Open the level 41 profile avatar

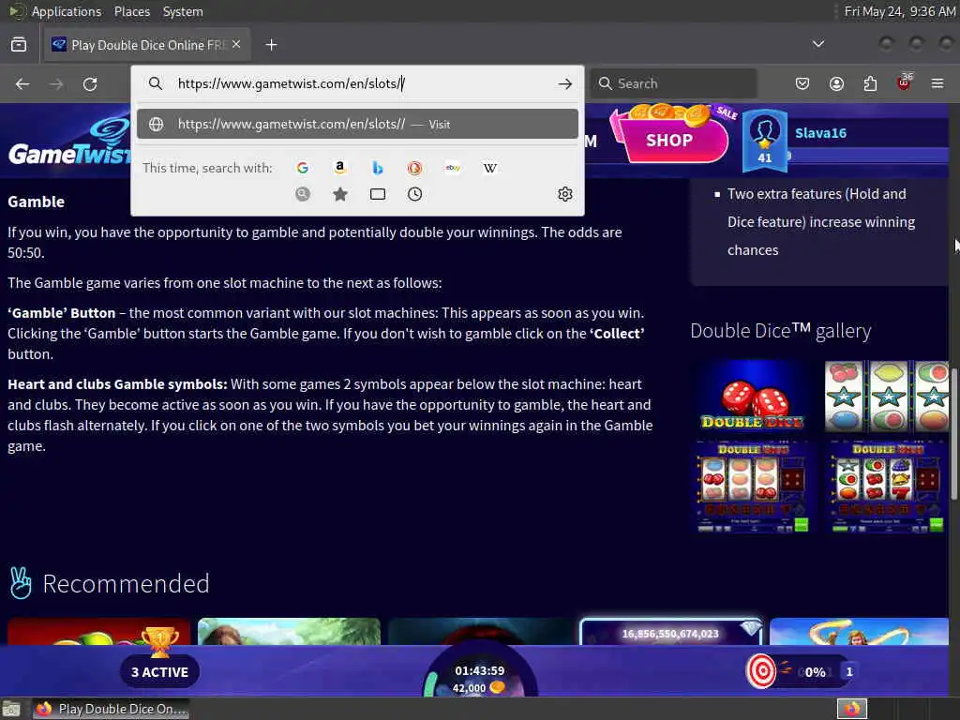pos(765,141)
